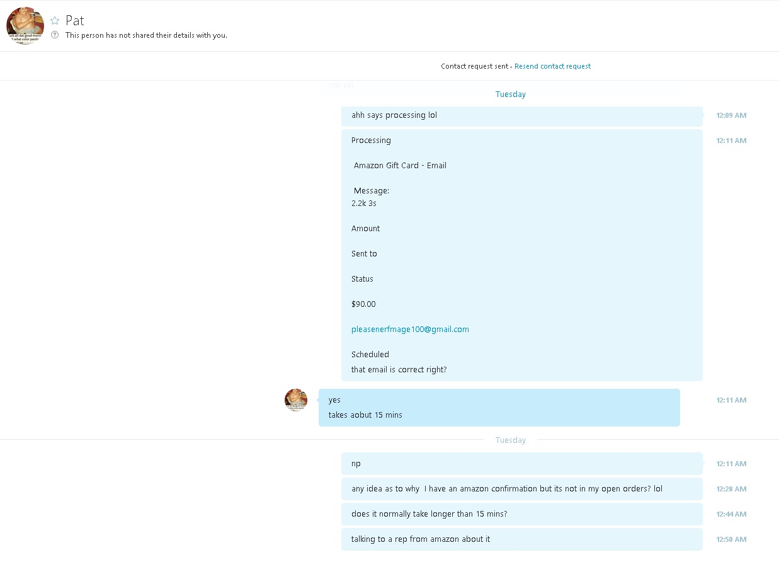This screenshot has height=579, width=779.
Task: Select the 'does it normally take longer' message
Action: [522, 514]
